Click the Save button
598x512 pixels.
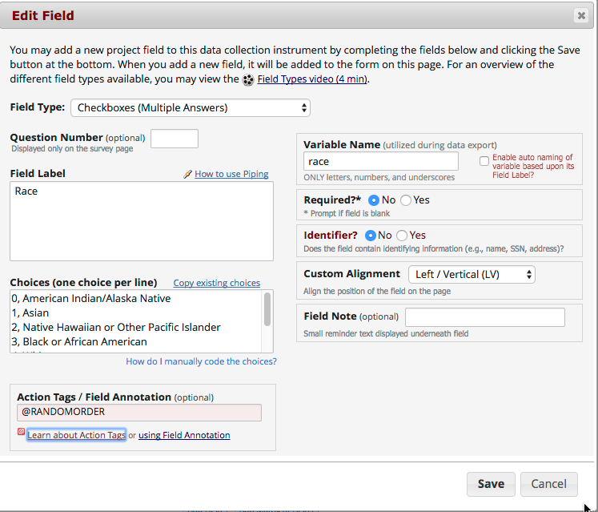[491, 484]
